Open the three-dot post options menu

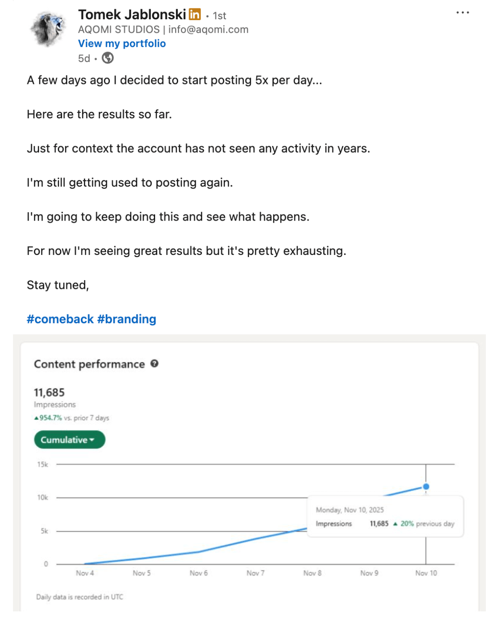coord(462,13)
